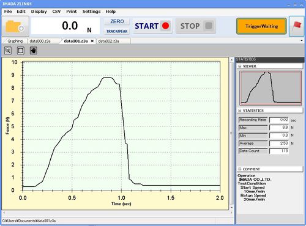
Task: Click the force readout display 0.0 N
Action: [x=65, y=26]
